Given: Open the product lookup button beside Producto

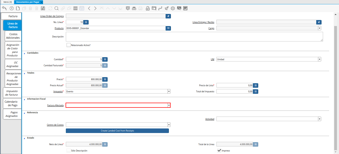Looking at the screenshot, I should [x=168, y=28].
